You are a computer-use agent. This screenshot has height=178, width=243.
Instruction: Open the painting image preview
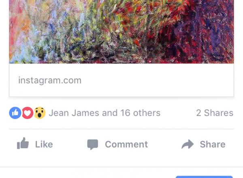[122, 32]
